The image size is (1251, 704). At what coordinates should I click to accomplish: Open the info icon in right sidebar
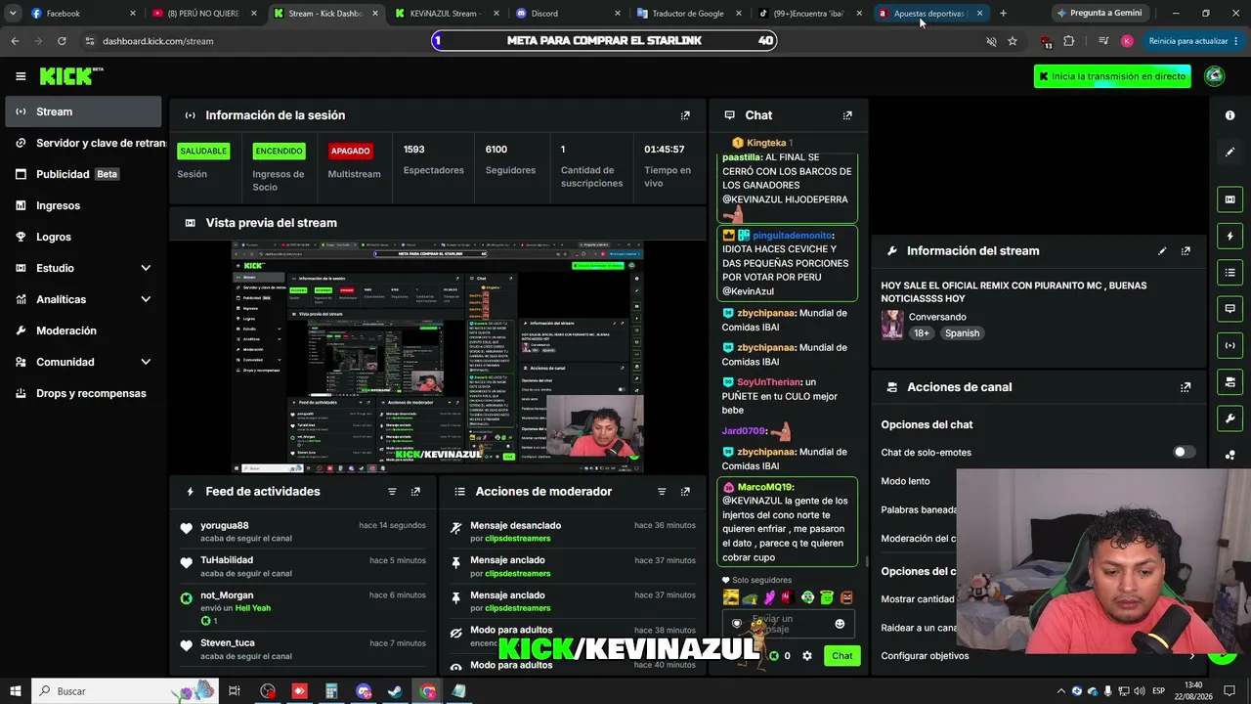click(1229, 115)
